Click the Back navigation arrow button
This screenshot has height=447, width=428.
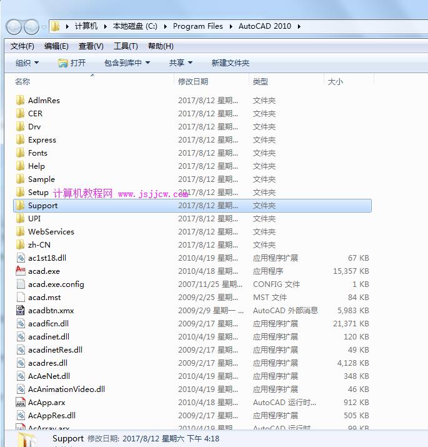[14, 27]
